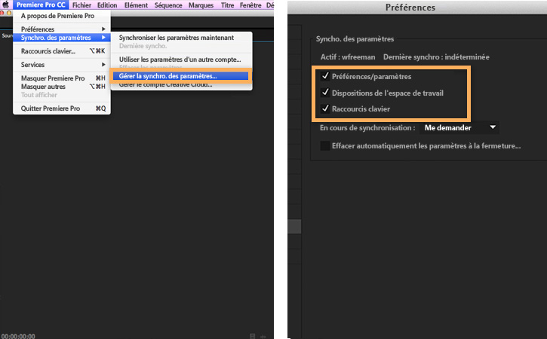Expand the Services submenu
This screenshot has height=339, width=547.
pyautogui.click(x=62, y=65)
